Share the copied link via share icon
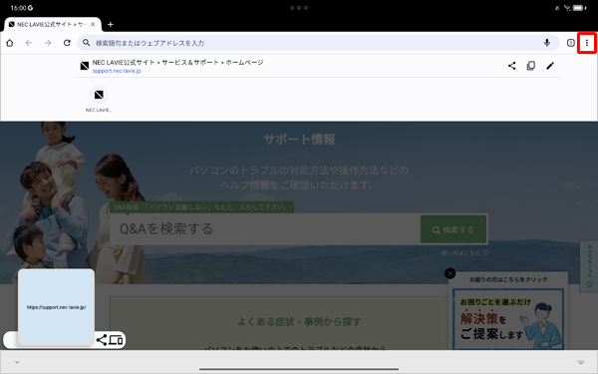This screenshot has width=598, height=374. (101, 340)
